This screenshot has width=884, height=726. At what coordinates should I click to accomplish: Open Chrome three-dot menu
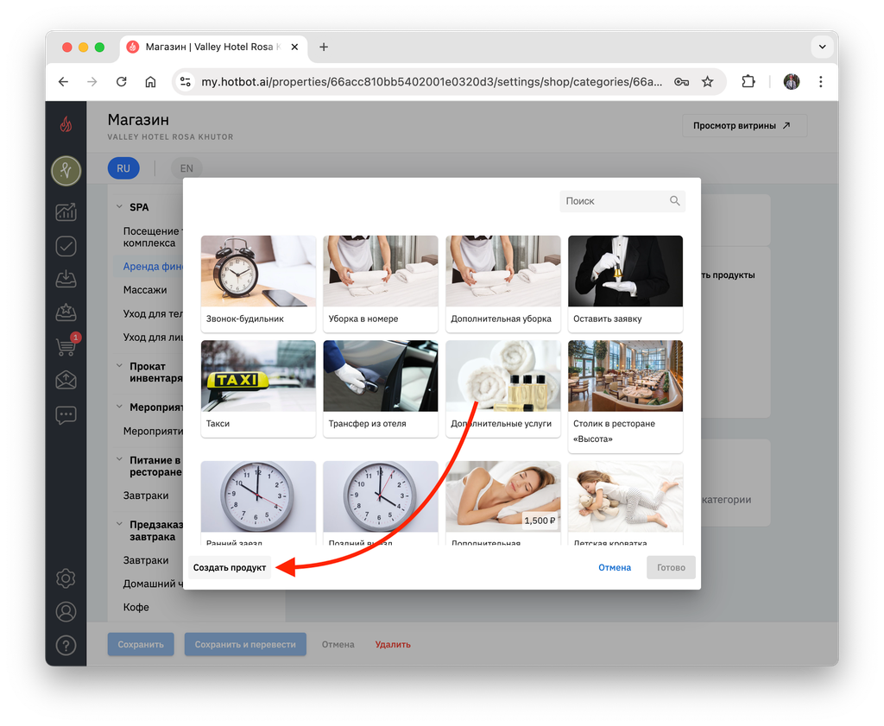pos(821,82)
